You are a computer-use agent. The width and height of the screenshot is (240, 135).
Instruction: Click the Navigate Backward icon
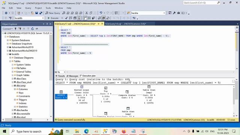(6, 13)
